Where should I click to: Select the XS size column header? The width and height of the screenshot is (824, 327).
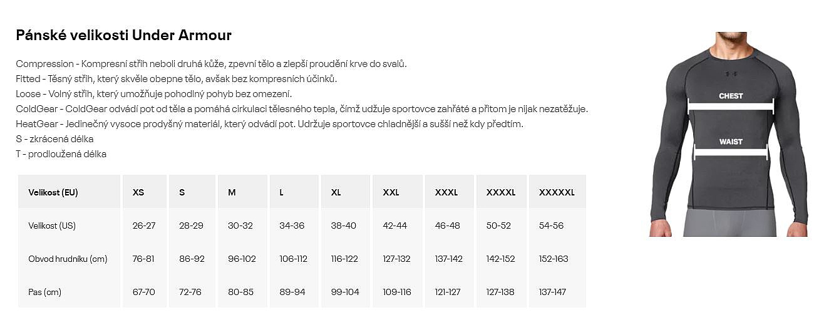[x=138, y=192]
